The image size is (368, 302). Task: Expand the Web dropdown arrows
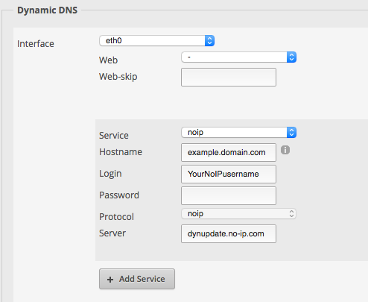point(291,57)
